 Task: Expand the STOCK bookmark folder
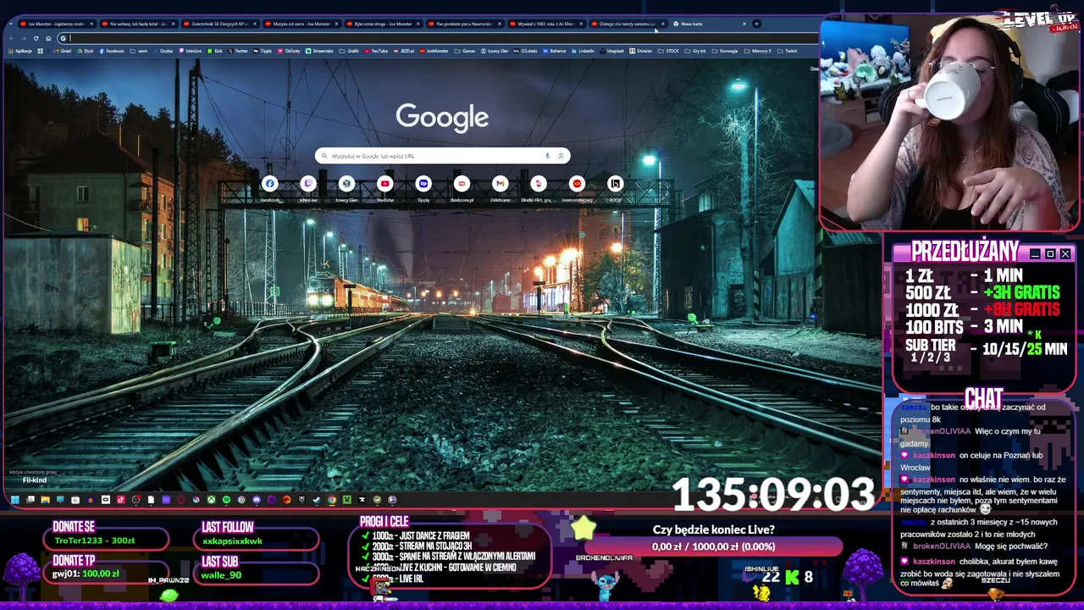pos(669,51)
